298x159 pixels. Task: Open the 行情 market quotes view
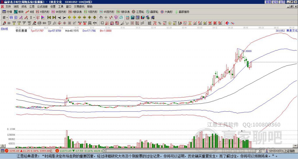point(7,12)
